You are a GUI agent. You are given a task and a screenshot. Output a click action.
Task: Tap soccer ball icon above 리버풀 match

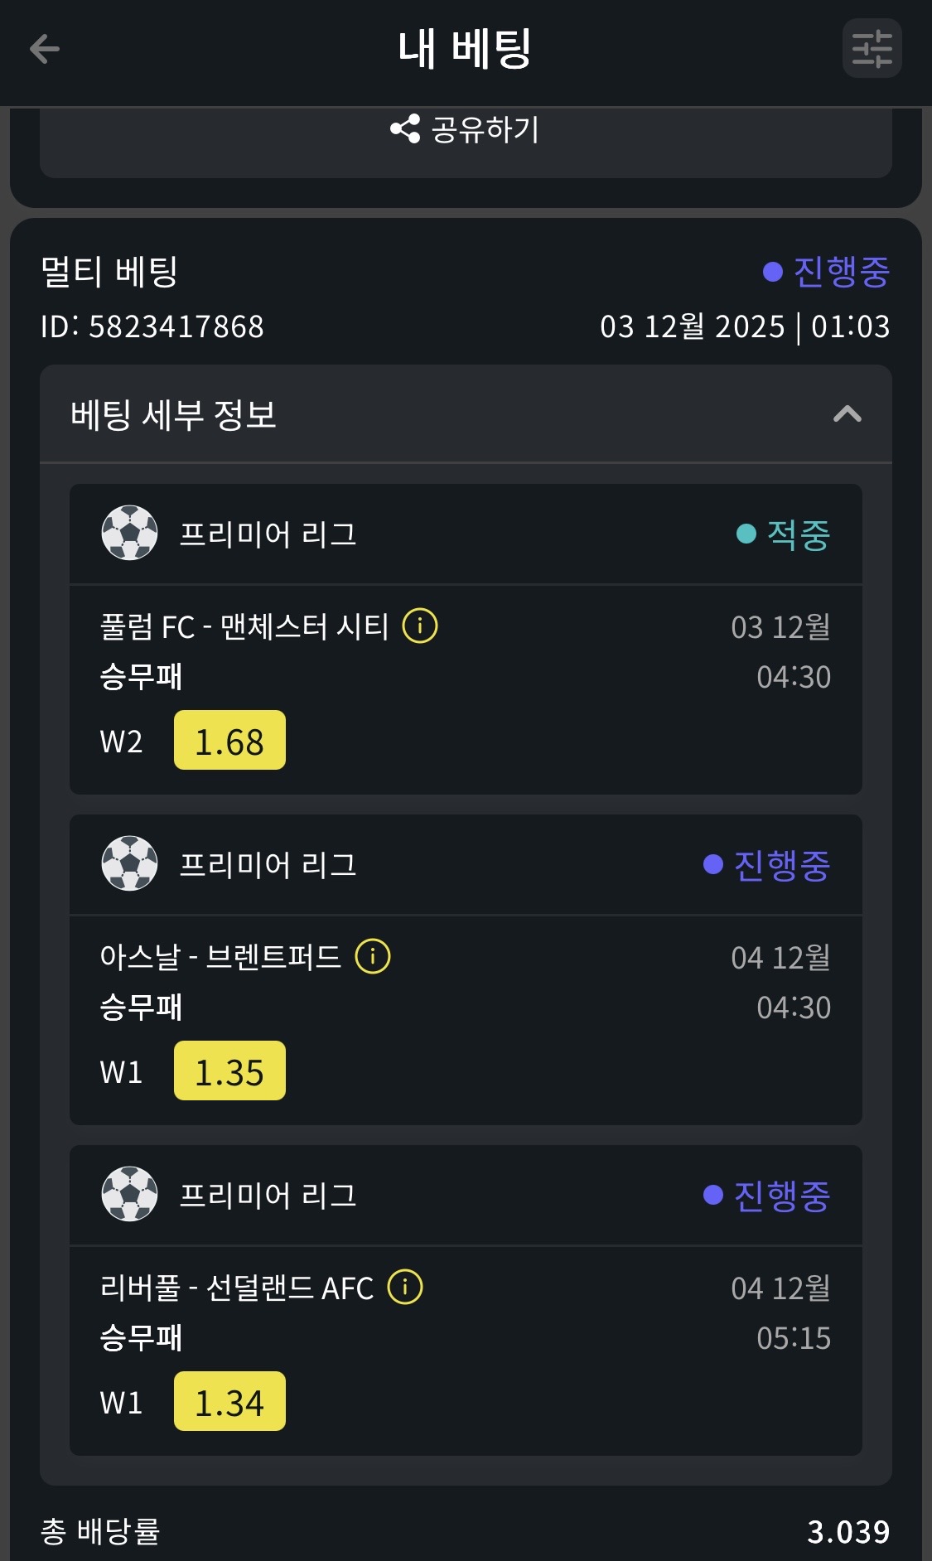[x=129, y=1194]
